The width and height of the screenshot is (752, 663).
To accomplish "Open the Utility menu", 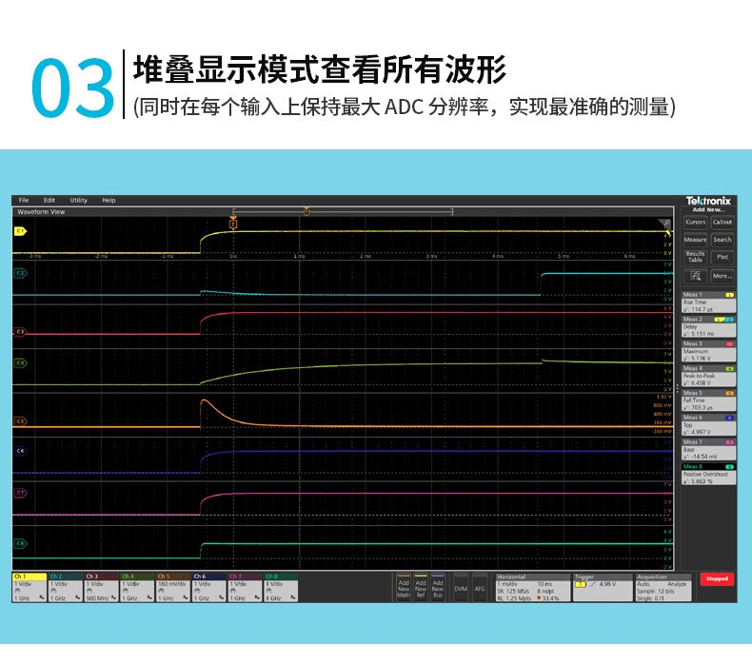I will pyautogui.click(x=78, y=200).
